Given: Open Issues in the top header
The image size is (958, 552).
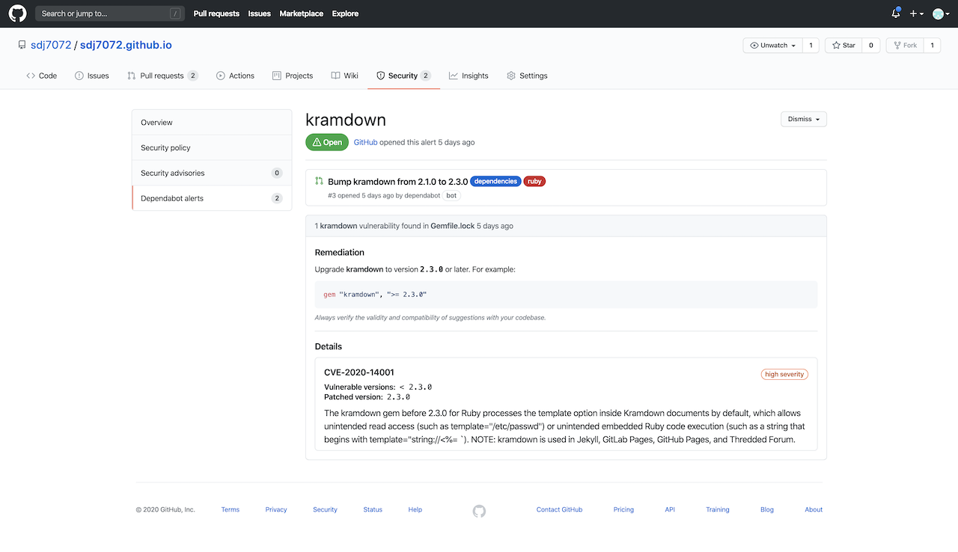Looking at the screenshot, I should (260, 13).
